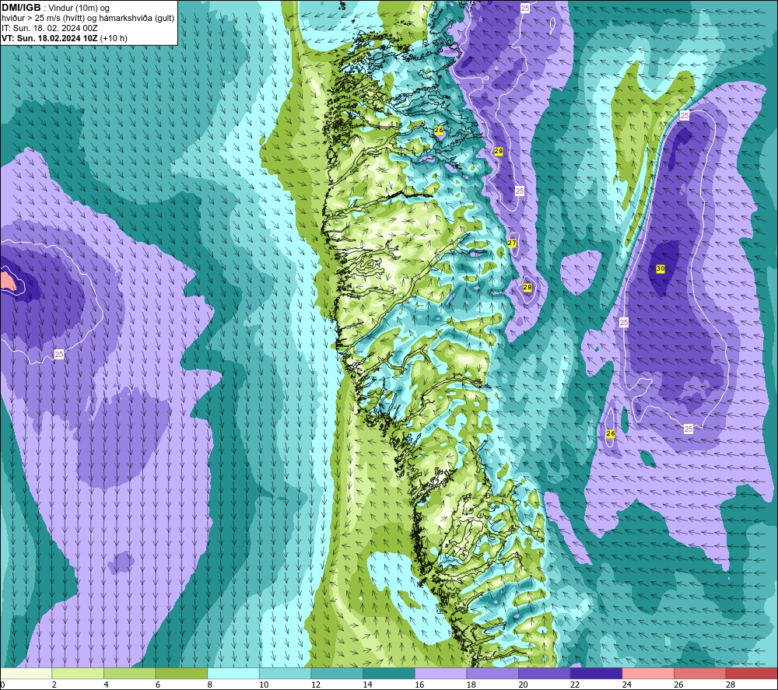Image resolution: width=778 pixels, height=690 pixels.
Task: Click the yellow 30 maximum gust label
Action: coord(661,268)
